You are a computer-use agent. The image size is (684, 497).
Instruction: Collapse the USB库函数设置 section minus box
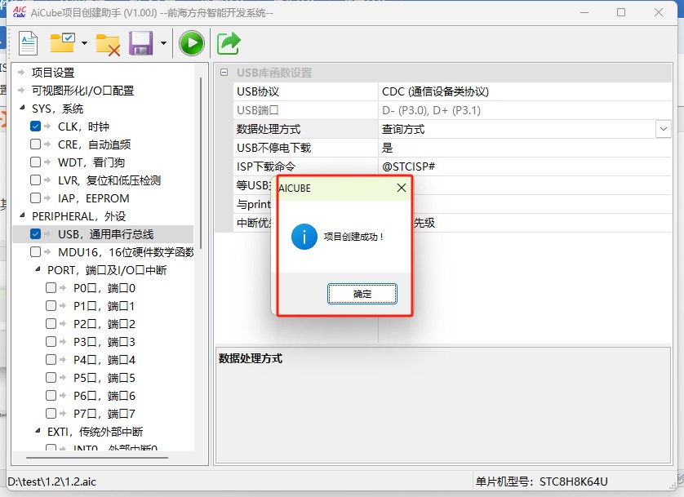click(x=224, y=73)
